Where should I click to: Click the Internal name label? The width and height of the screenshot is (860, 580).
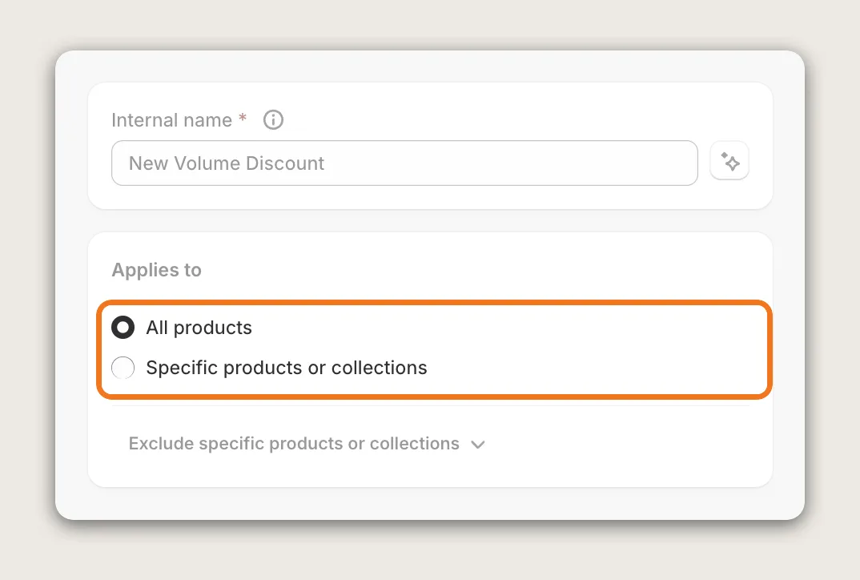(x=171, y=120)
